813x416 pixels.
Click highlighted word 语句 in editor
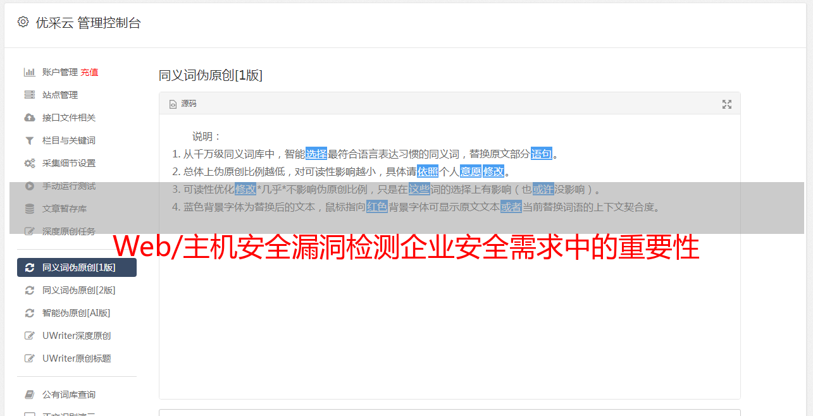tap(542, 154)
